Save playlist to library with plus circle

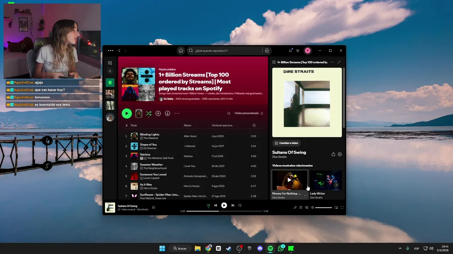coord(158,113)
